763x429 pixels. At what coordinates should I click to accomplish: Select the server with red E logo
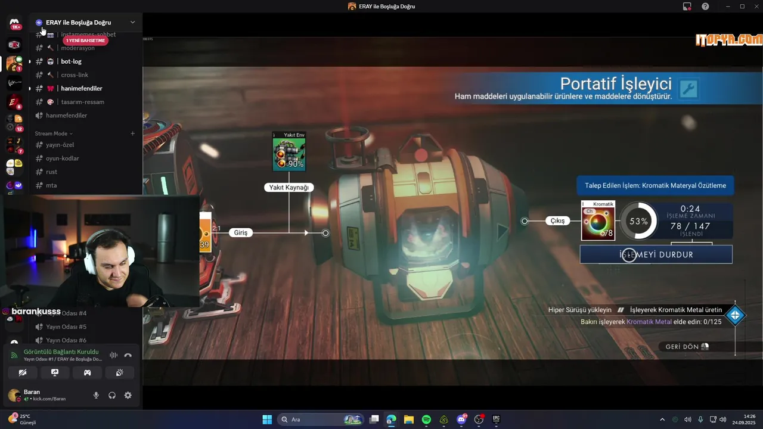point(14,102)
